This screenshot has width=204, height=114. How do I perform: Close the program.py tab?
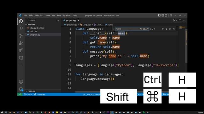click(78, 20)
